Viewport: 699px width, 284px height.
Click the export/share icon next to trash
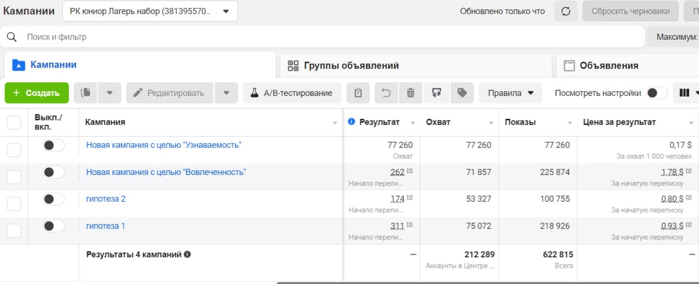click(x=436, y=93)
